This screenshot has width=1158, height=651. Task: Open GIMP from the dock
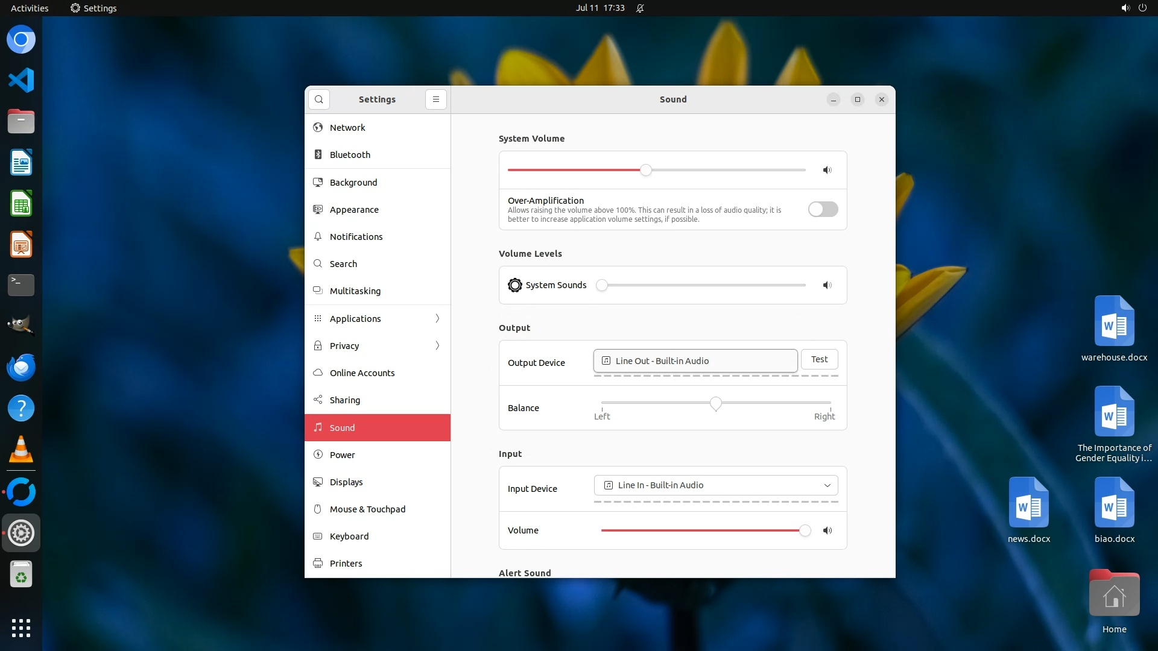tap(21, 326)
